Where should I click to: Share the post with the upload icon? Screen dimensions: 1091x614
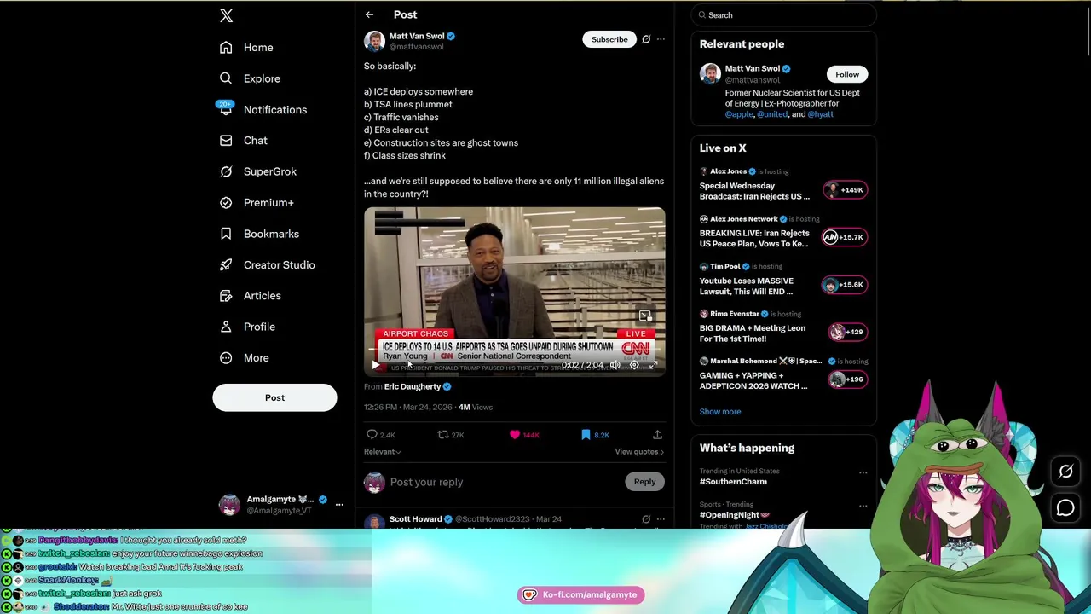tap(657, 435)
